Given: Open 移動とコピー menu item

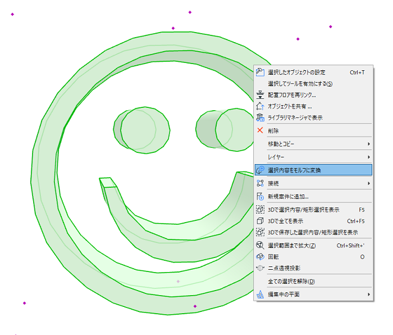Looking at the screenshot, I should [313, 144].
